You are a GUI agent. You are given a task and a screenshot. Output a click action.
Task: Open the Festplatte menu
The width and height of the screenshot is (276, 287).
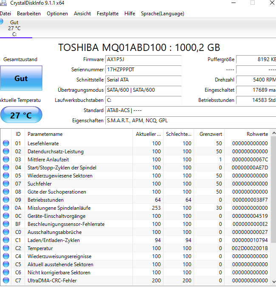[107, 14]
